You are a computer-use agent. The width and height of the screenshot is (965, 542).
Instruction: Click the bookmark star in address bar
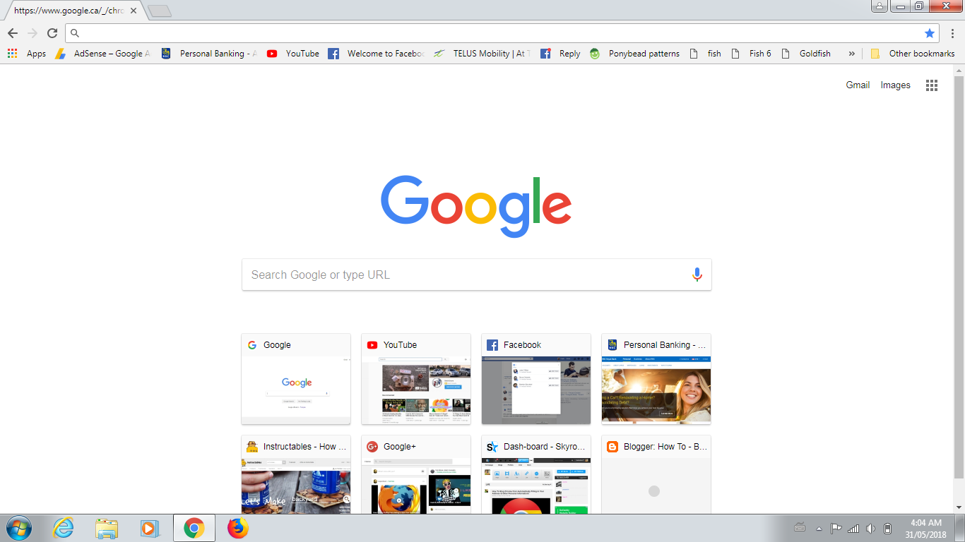(x=930, y=33)
